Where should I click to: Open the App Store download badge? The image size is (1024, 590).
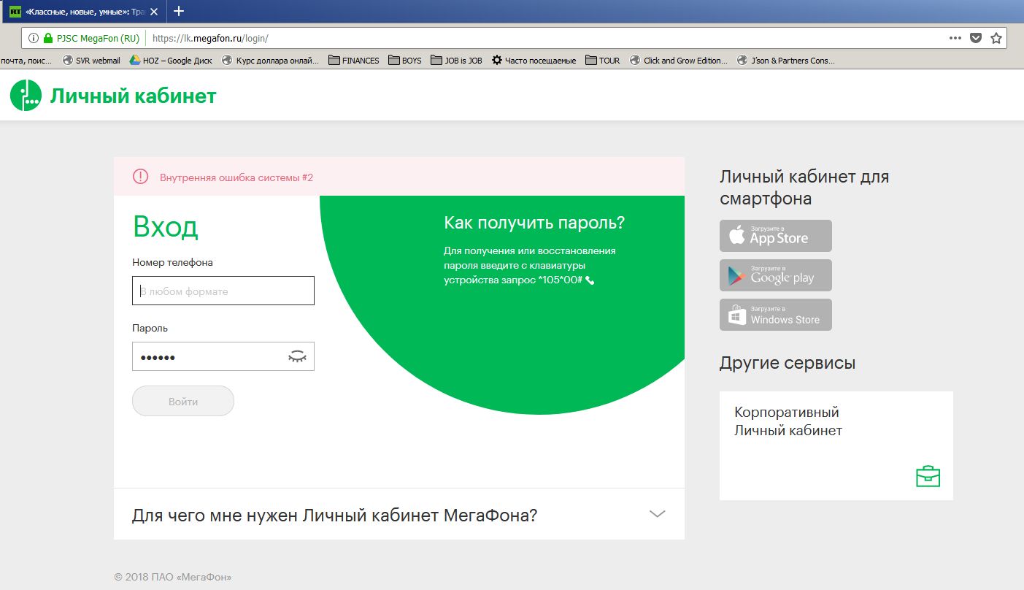pyautogui.click(x=776, y=236)
